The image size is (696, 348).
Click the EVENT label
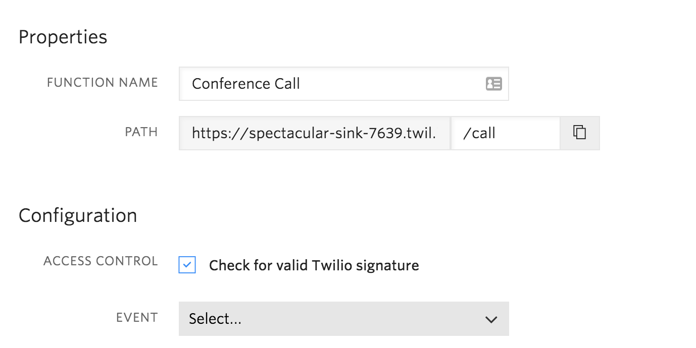pos(137,318)
